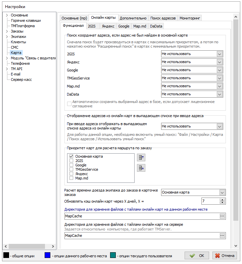The width and height of the screenshot is (242, 264).
Task: Click the blue workstation options swatch
Action: coord(47,256)
